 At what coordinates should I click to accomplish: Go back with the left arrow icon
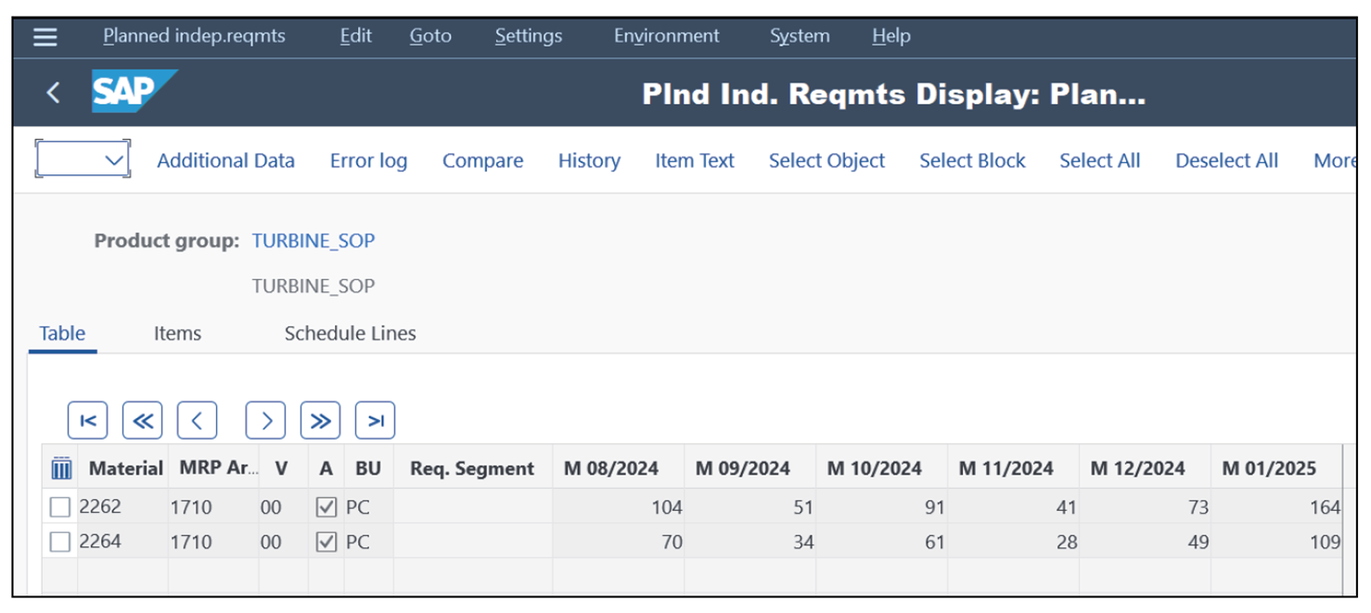coord(53,93)
